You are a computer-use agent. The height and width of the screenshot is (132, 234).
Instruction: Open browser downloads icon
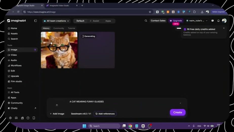pyautogui.click(x=202, y=12)
